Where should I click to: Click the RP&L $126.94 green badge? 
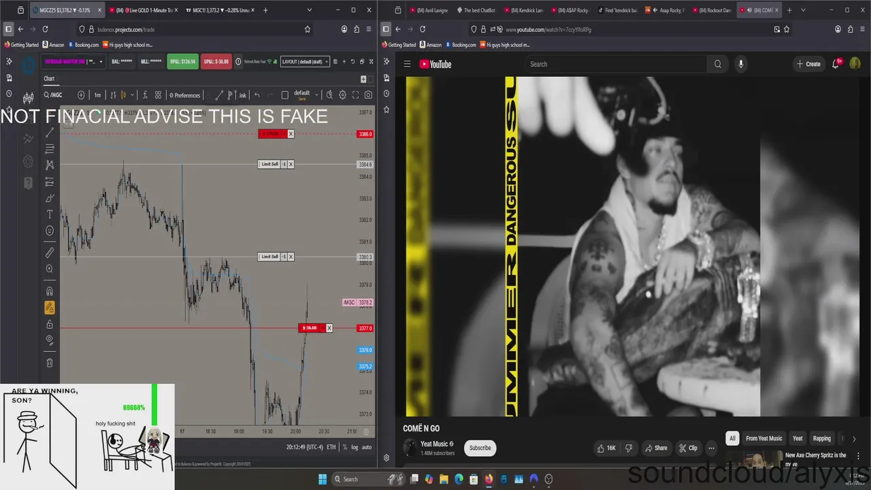tap(182, 61)
